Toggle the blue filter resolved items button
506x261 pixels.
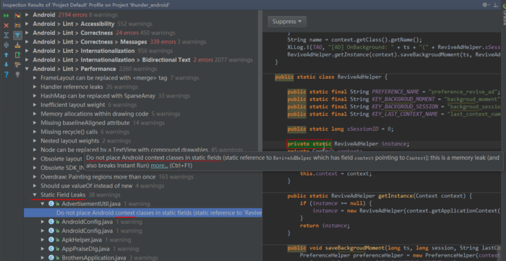tap(18, 35)
